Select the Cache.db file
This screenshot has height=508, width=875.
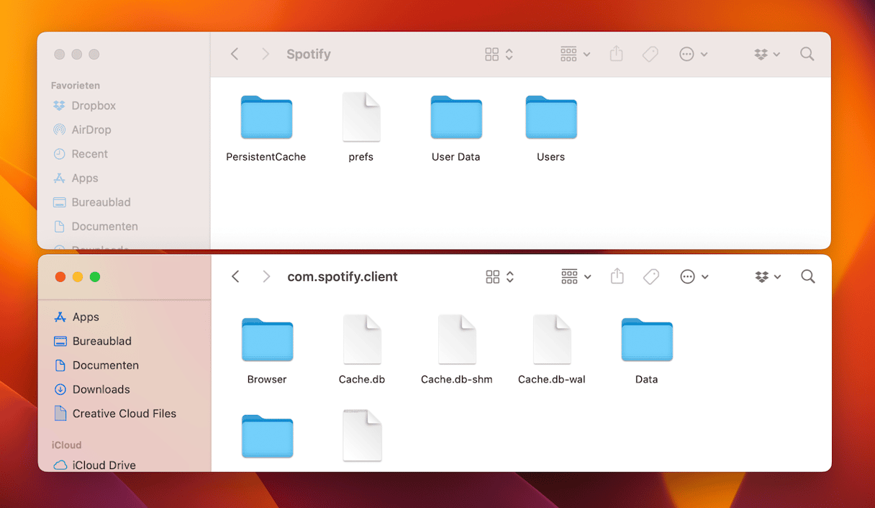coord(362,350)
